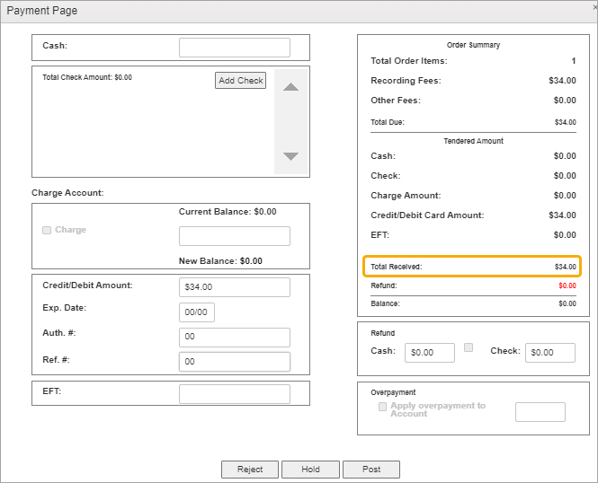Screen dimensions: 598x483
Task: Click into the Auth. # field
Action: 234,338
